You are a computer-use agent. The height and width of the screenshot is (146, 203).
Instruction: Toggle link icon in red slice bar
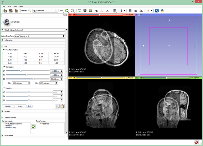coord(74,15)
